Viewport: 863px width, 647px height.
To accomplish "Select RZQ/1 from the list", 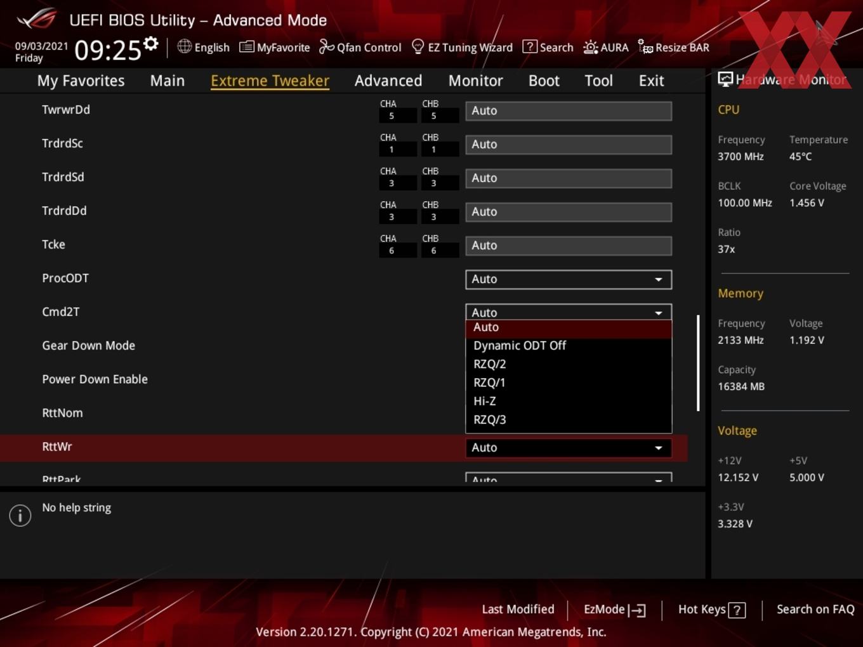I will coord(569,382).
